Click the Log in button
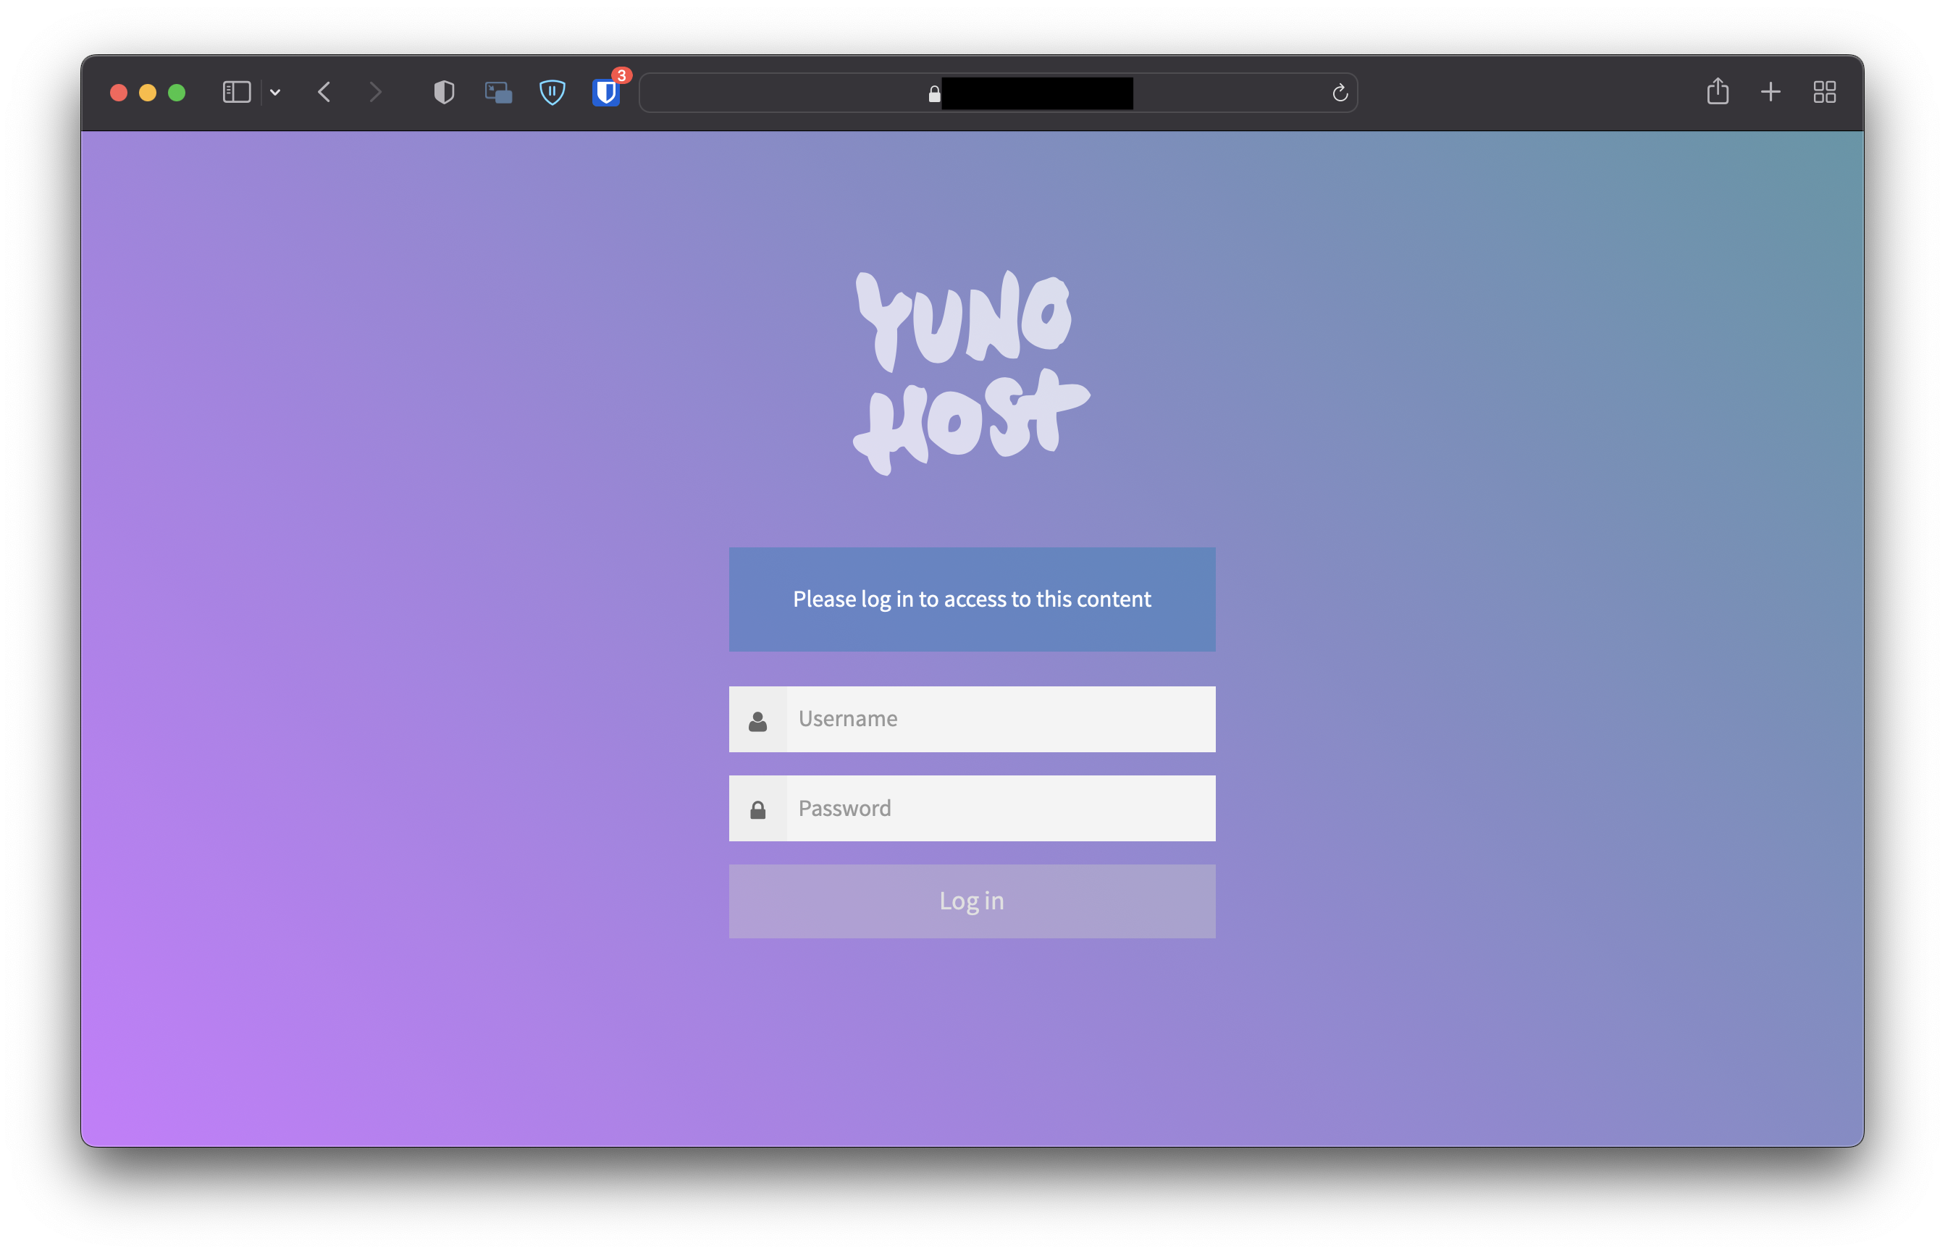Viewport: 1945px width, 1254px height. point(972,900)
